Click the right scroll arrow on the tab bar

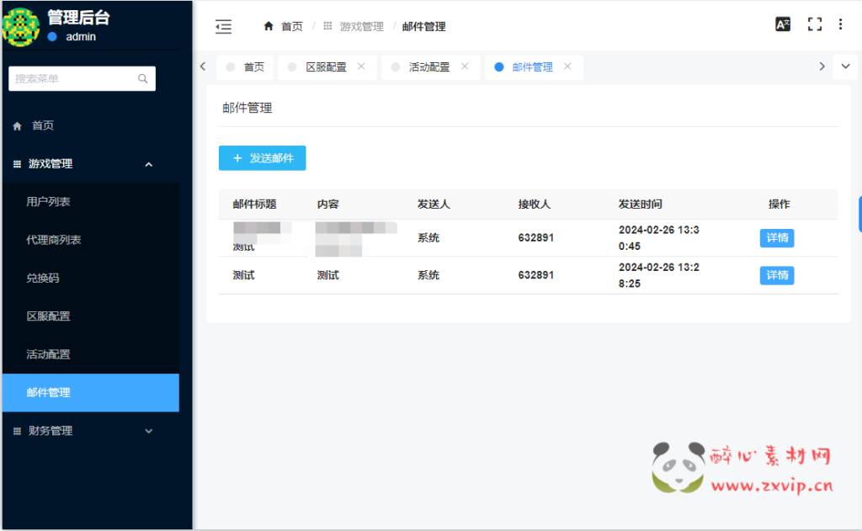[x=822, y=66]
